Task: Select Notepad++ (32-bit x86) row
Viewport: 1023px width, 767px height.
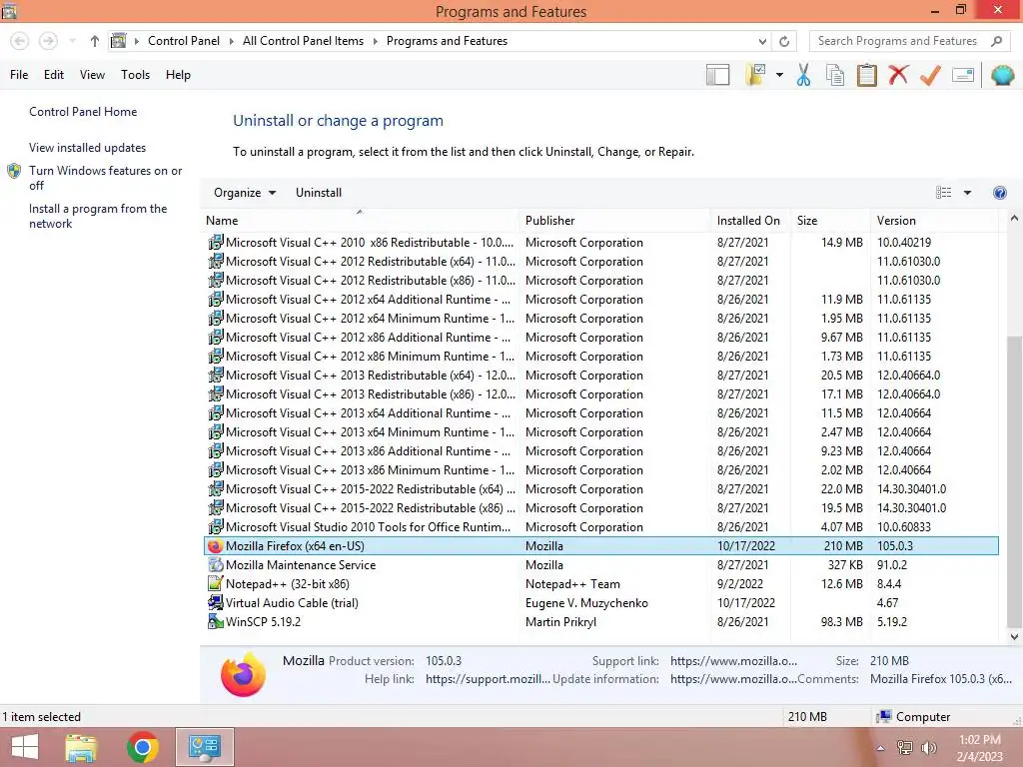Action: pos(600,583)
